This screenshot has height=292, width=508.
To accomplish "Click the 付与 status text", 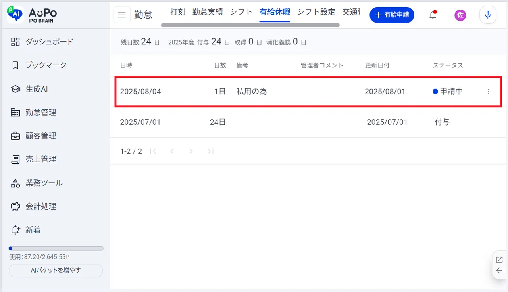I will 443,122.
